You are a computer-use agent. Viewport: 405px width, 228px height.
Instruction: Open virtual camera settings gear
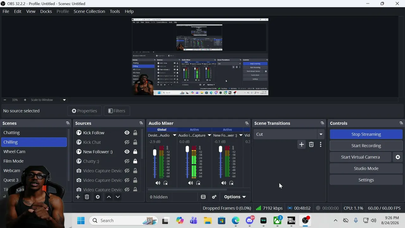point(398,157)
